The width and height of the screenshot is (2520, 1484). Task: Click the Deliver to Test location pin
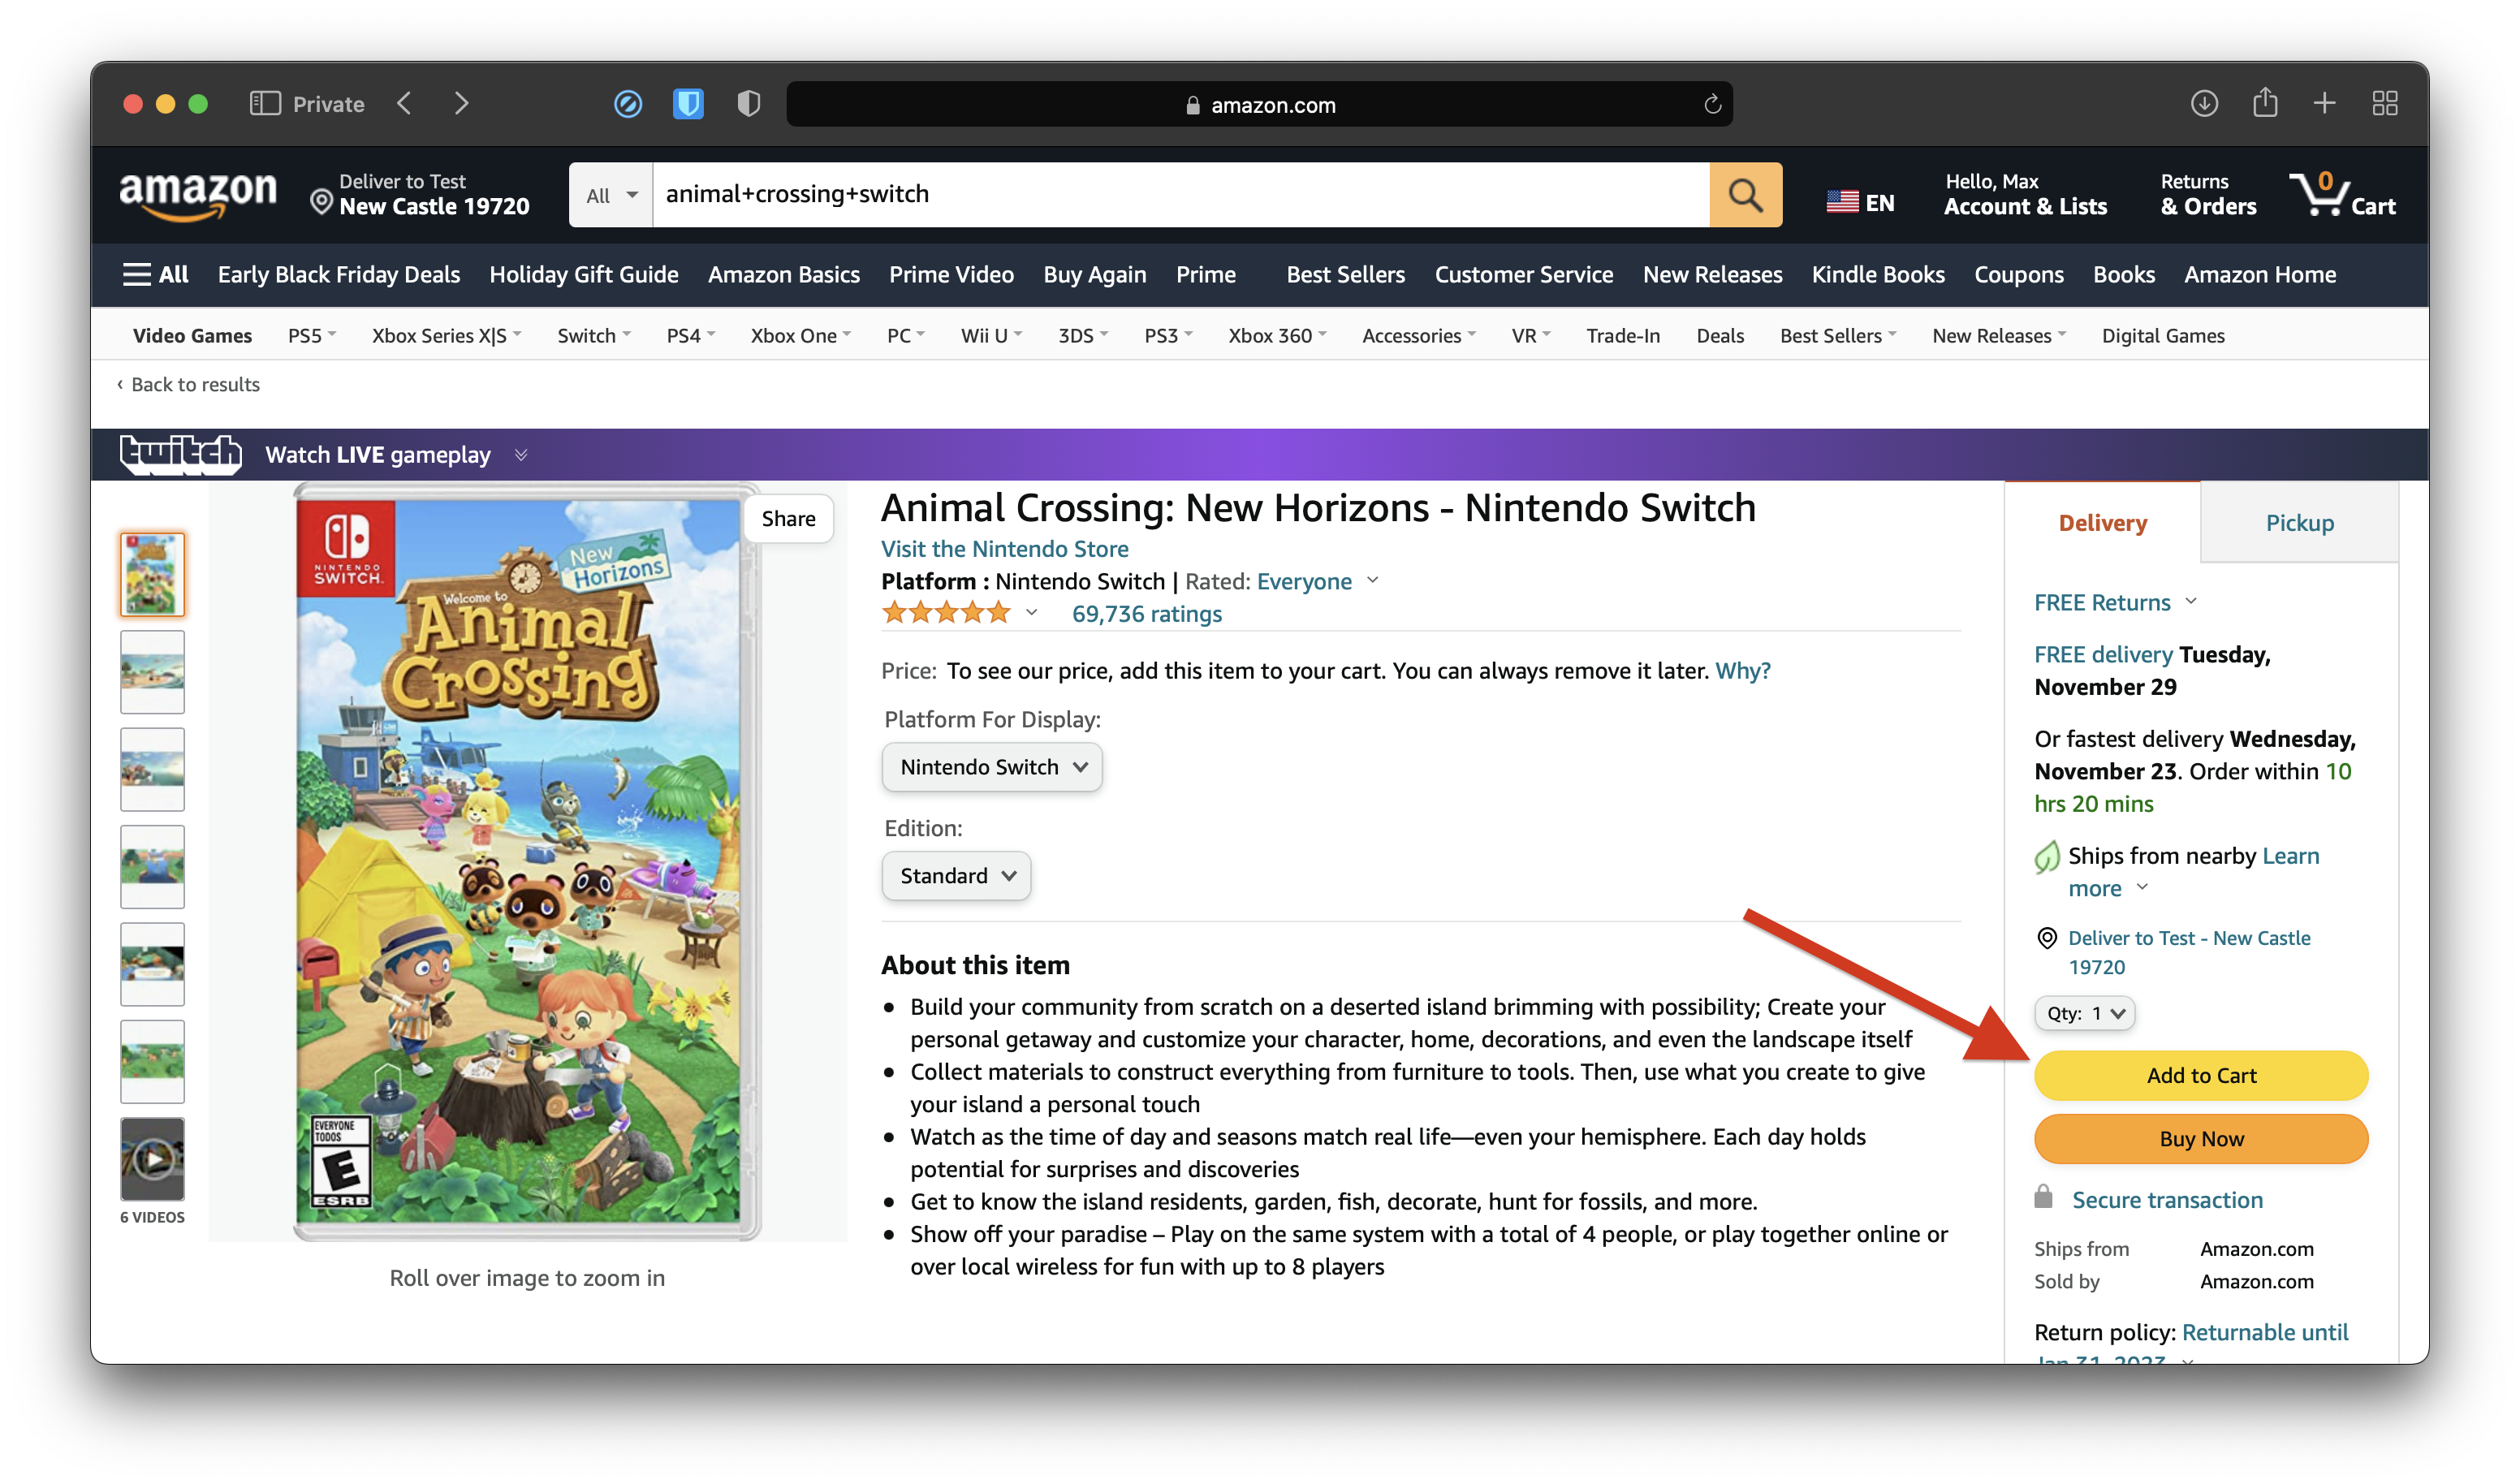(x=321, y=202)
